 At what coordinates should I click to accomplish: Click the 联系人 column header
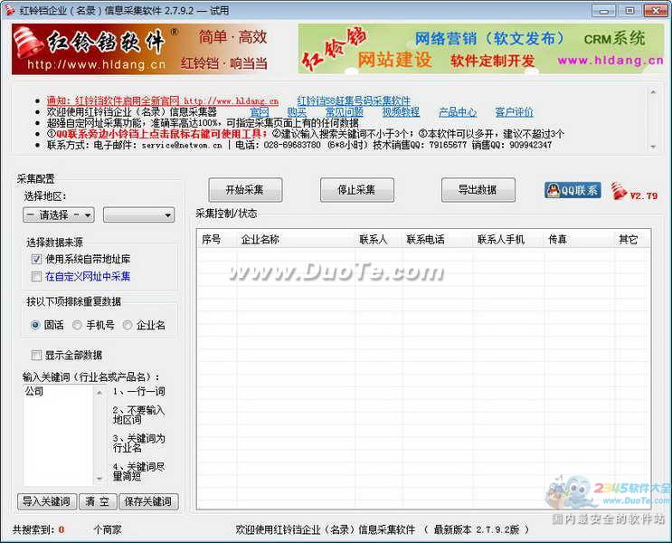tap(379, 239)
